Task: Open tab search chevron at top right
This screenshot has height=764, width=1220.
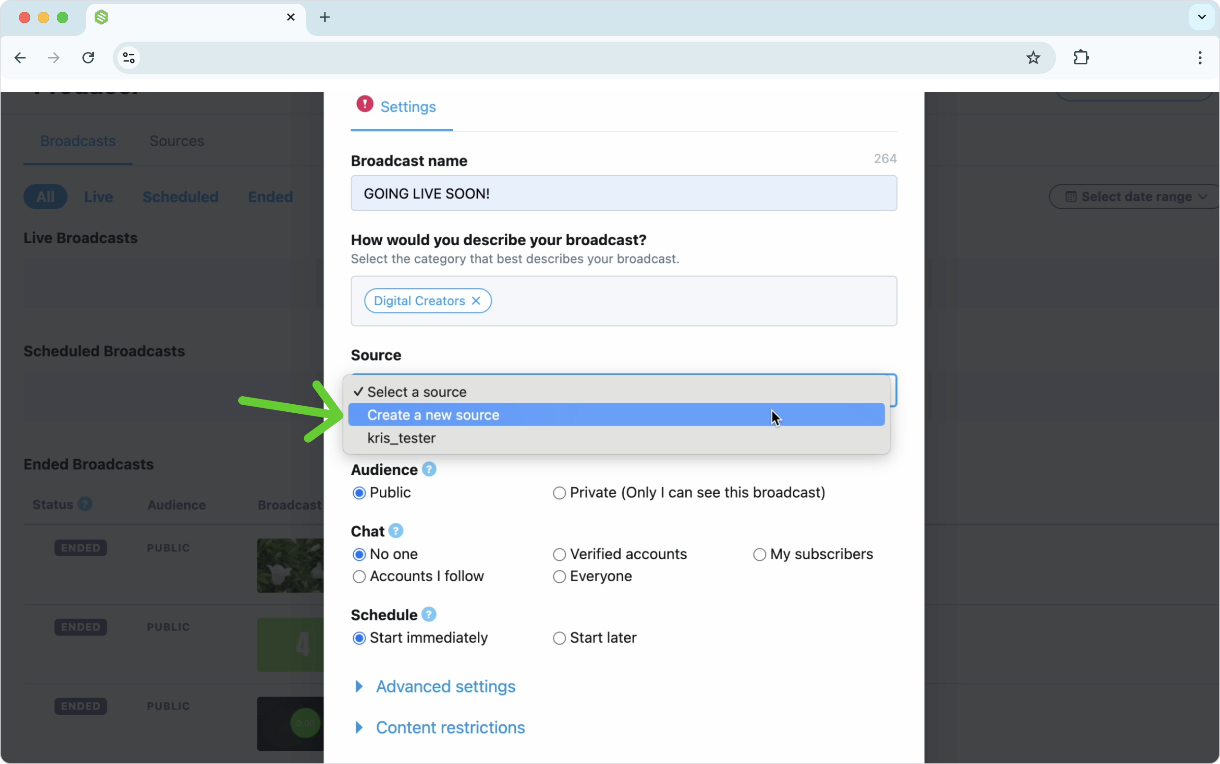Action: (1202, 17)
